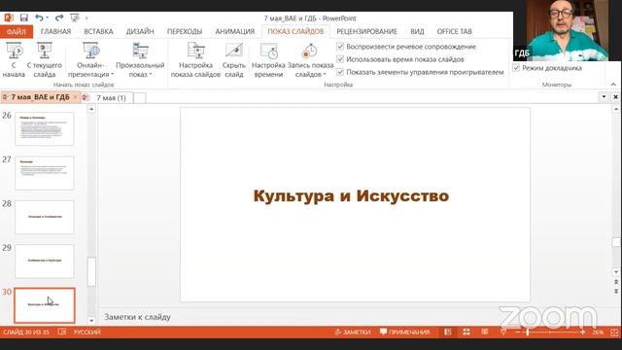Select slide 27 thumbnail
622x350 pixels.
(x=45, y=173)
